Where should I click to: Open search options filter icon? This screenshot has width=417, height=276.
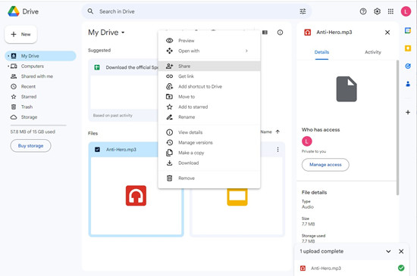coord(303,11)
